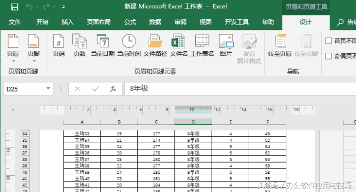This screenshot has width=356, height=192.
Task: Insert 图片 picture into header
Action: tap(226, 45)
